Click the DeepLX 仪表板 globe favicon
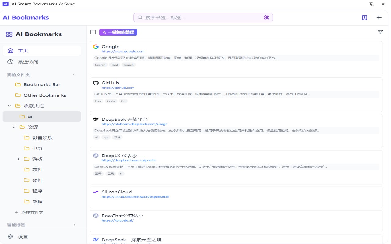Screen dimensions: 391x244 (x=96, y=156)
